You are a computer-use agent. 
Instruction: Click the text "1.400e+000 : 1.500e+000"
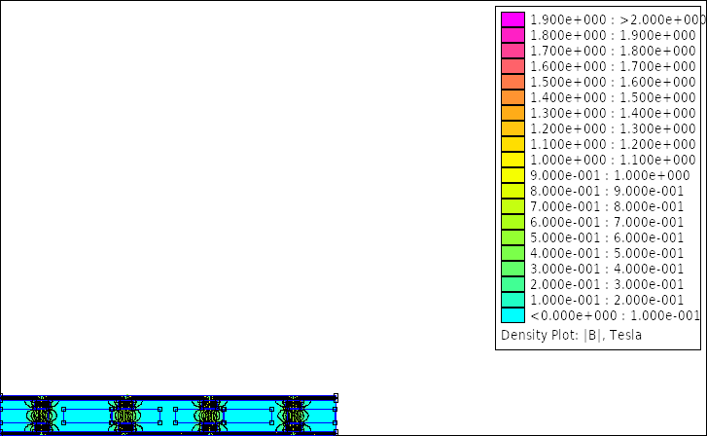(614, 97)
